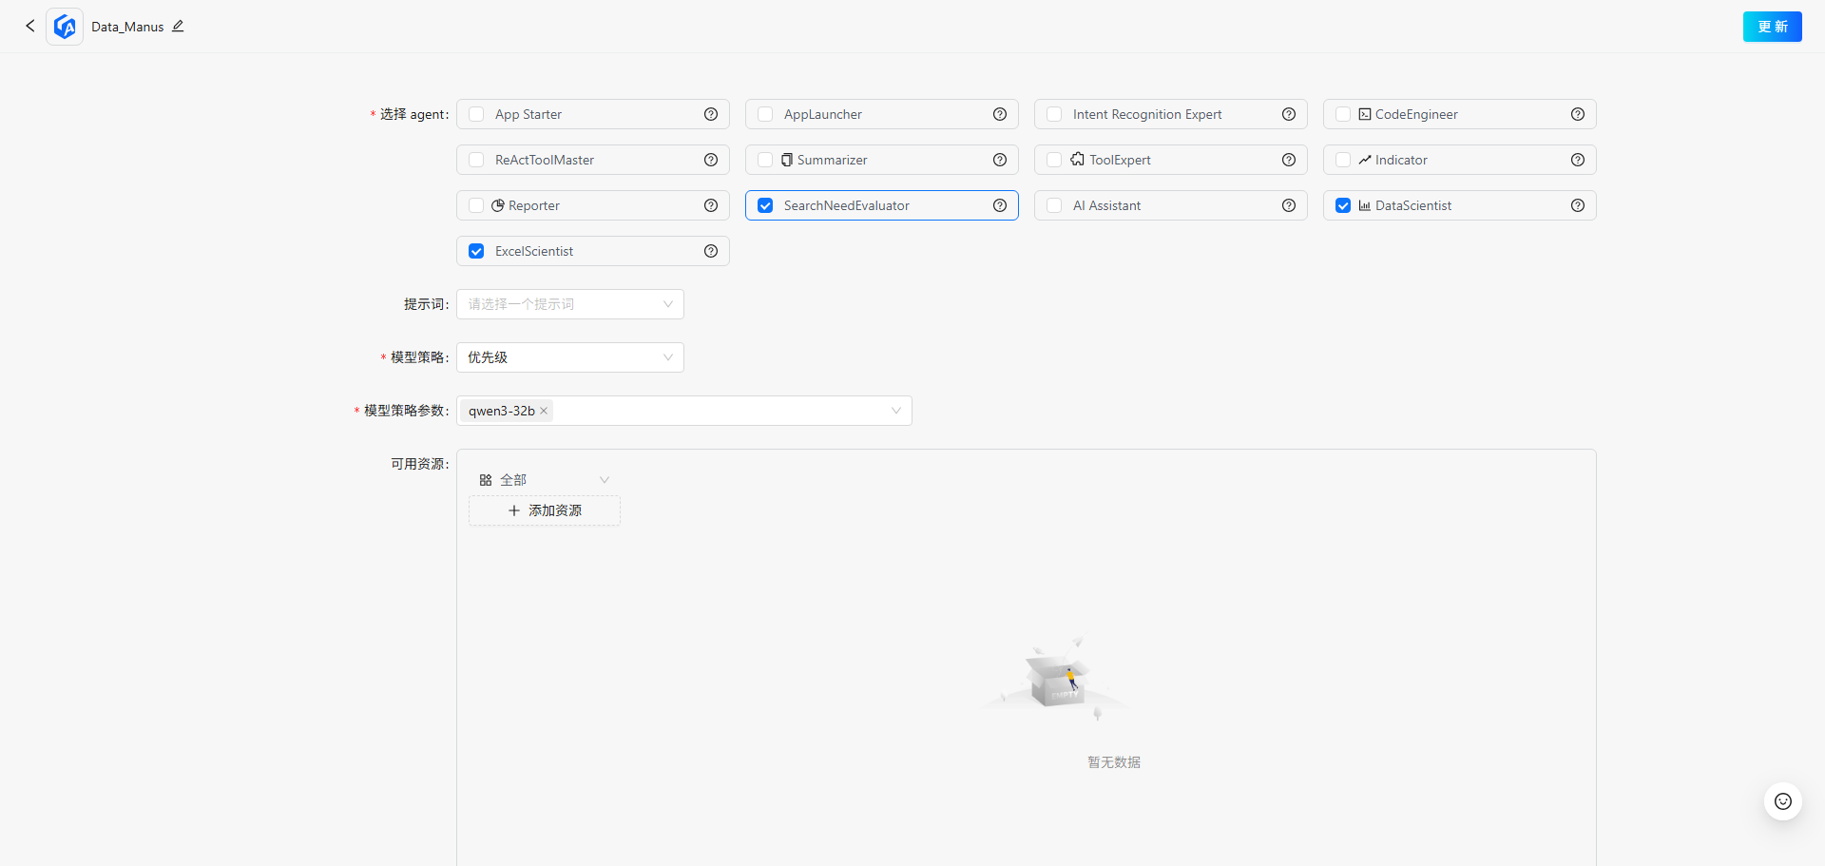Uncheck the SearchNeedEvaluator checkbox

click(765, 205)
